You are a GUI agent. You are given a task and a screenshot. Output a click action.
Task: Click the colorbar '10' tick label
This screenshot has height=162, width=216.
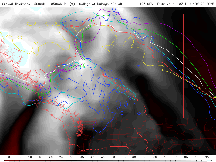(30, 157)
